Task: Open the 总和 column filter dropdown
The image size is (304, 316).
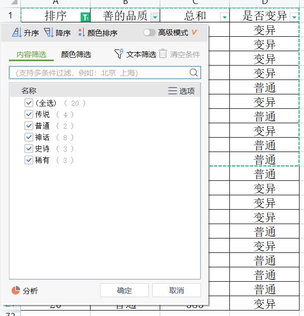Action: pos(224,17)
